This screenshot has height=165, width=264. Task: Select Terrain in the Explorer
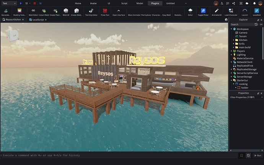pos(243,36)
